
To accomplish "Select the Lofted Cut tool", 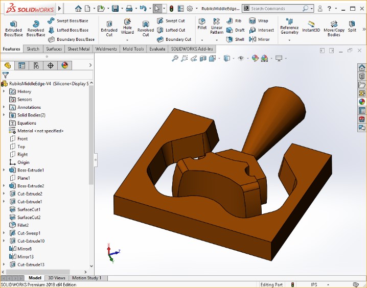I will point(171,30).
